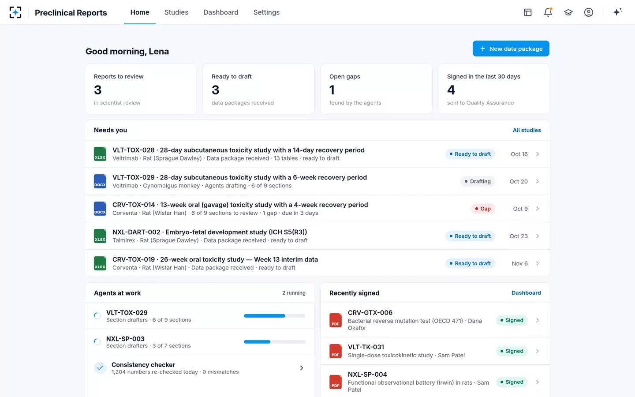
Task: Click the XLSX icon for NXL-DART-002
Action: tap(100, 236)
